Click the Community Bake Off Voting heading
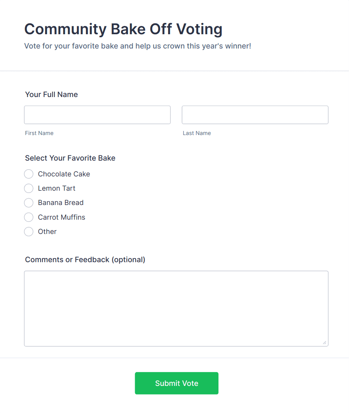 click(x=123, y=29)
